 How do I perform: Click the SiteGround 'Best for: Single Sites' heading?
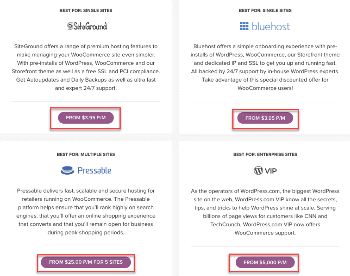click(x=86, y=10)
